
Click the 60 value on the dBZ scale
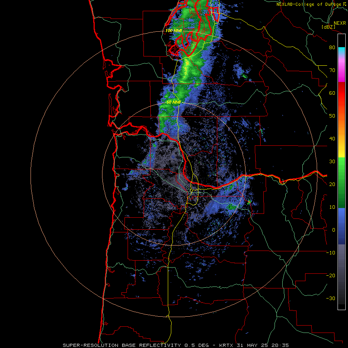point(332,93)
